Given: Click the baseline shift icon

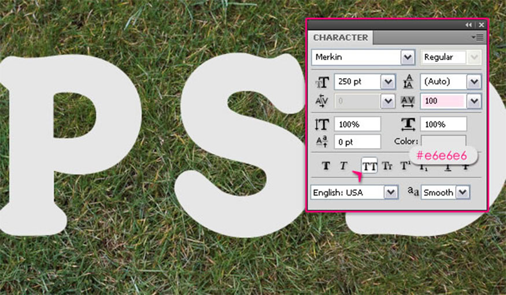Looking at the screenshot, I should click(x=322, y=142).
